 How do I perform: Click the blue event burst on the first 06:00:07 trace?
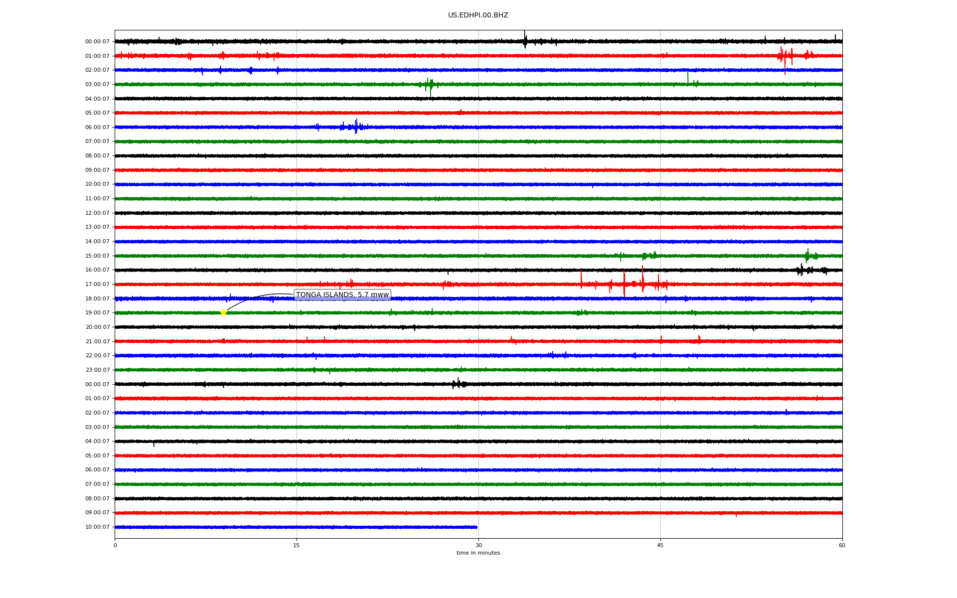[355, 127]
